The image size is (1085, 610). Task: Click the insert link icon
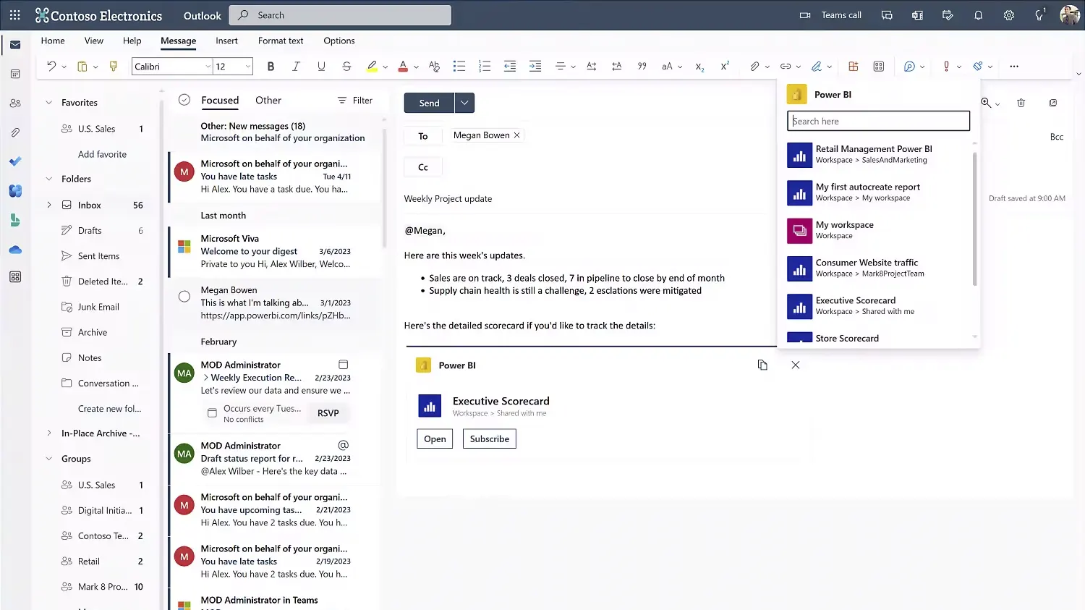786,66
